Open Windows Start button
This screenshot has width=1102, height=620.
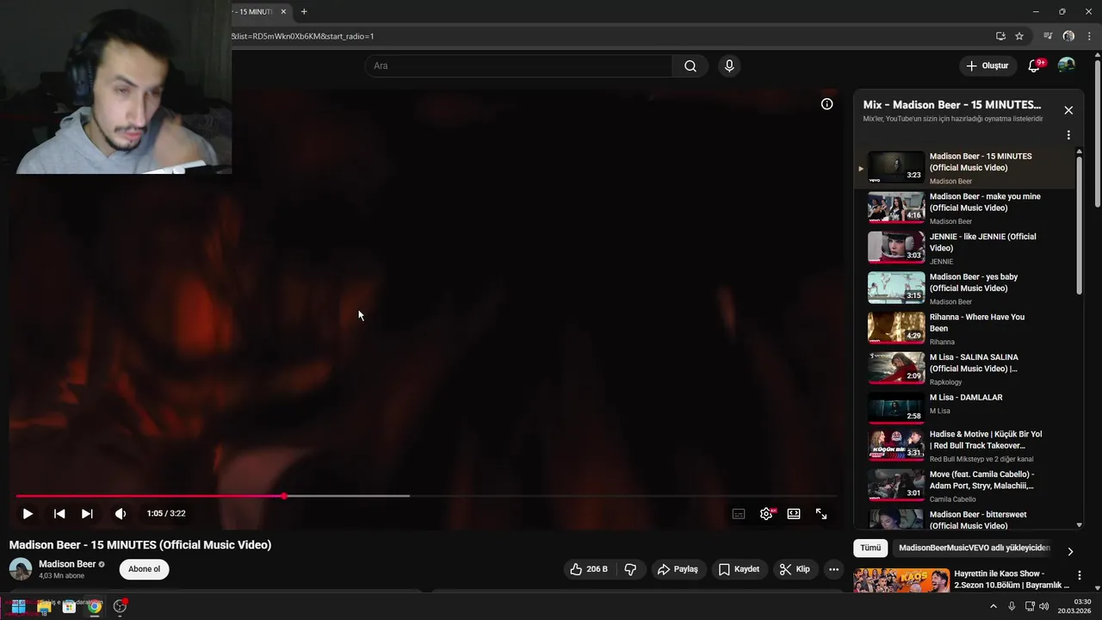coord(18,606)
